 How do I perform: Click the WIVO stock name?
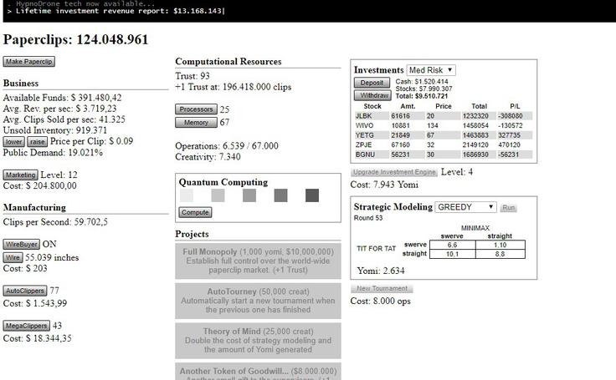[364, 125]
